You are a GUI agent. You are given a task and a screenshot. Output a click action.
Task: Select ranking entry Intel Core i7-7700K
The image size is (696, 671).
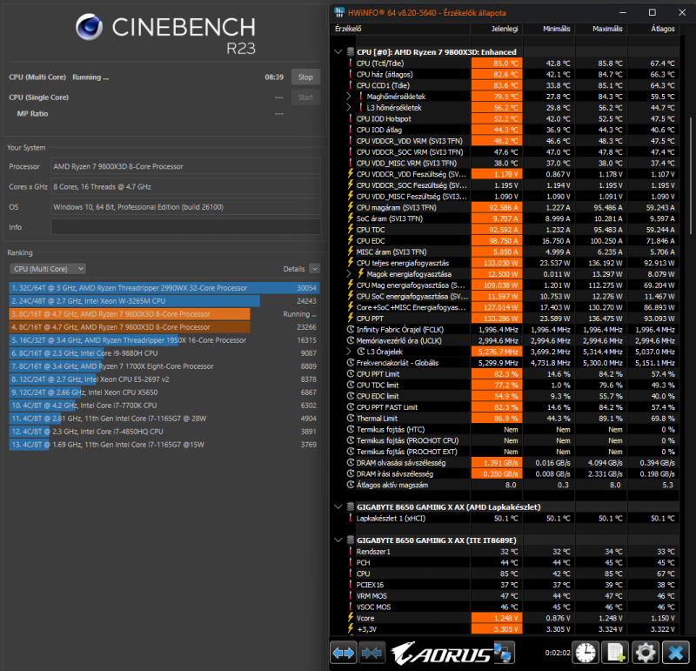(164, 406)
